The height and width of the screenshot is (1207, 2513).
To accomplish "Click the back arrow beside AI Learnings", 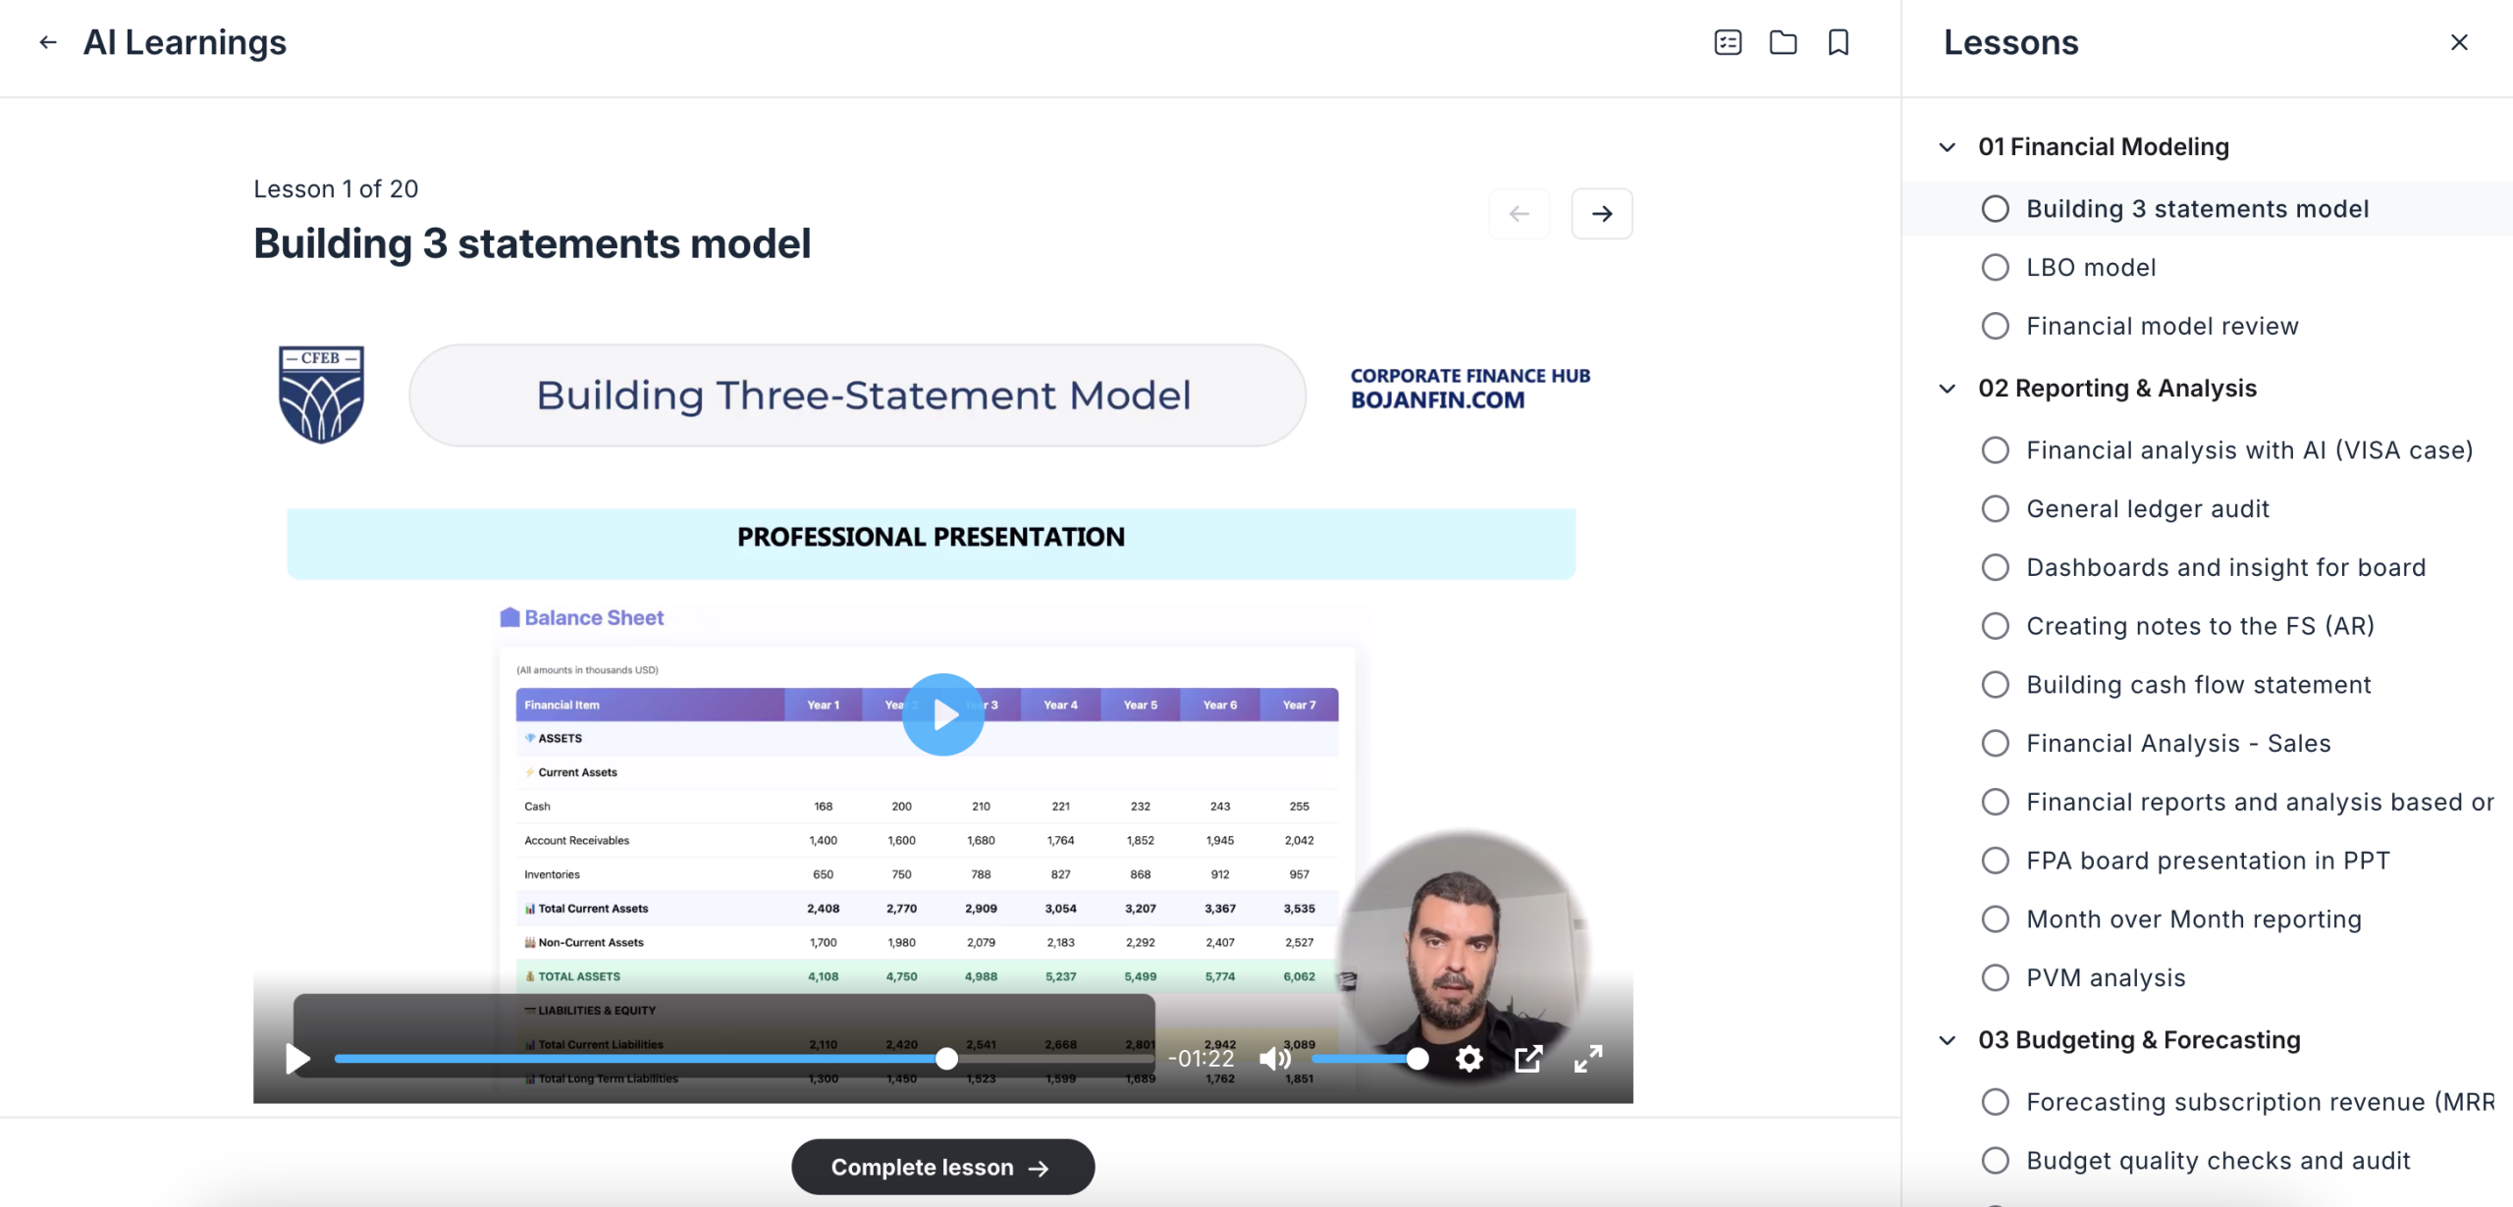I will [x=47, y=42].
